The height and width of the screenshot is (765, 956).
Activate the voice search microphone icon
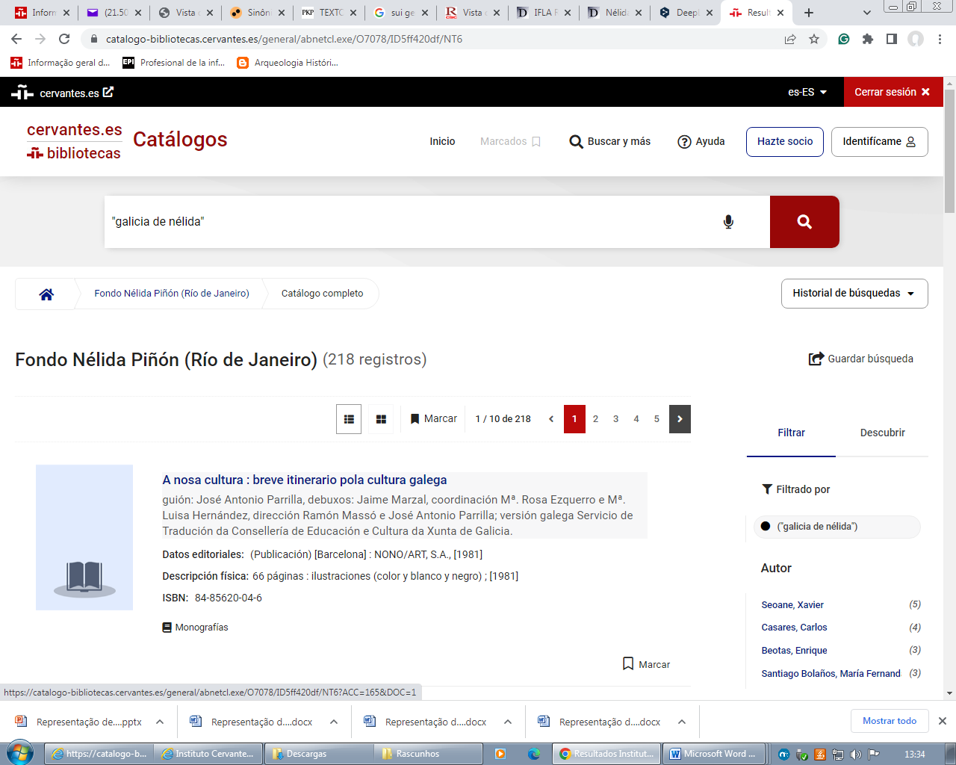pyautogui.click(x=728, y=221)
